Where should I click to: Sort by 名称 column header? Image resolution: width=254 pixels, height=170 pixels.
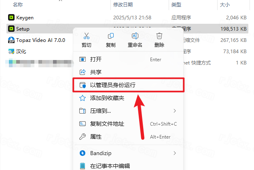[18, 4]
